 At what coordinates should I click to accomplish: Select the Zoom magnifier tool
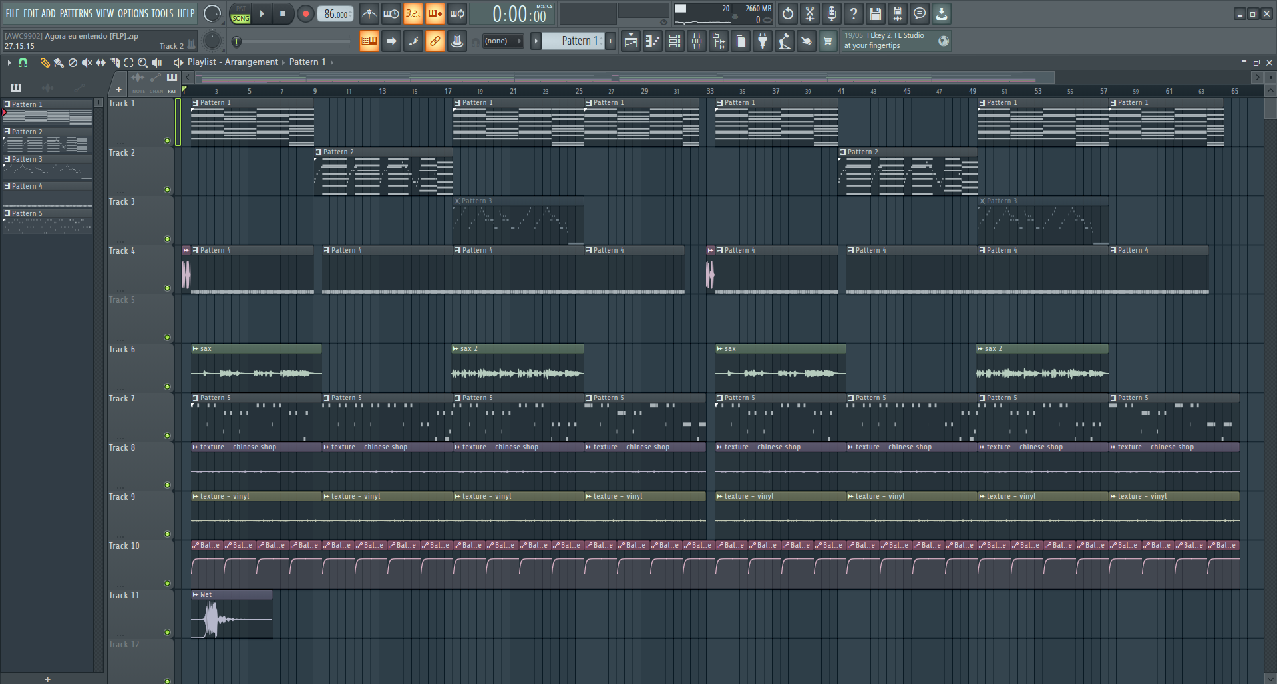pos(142,62)
